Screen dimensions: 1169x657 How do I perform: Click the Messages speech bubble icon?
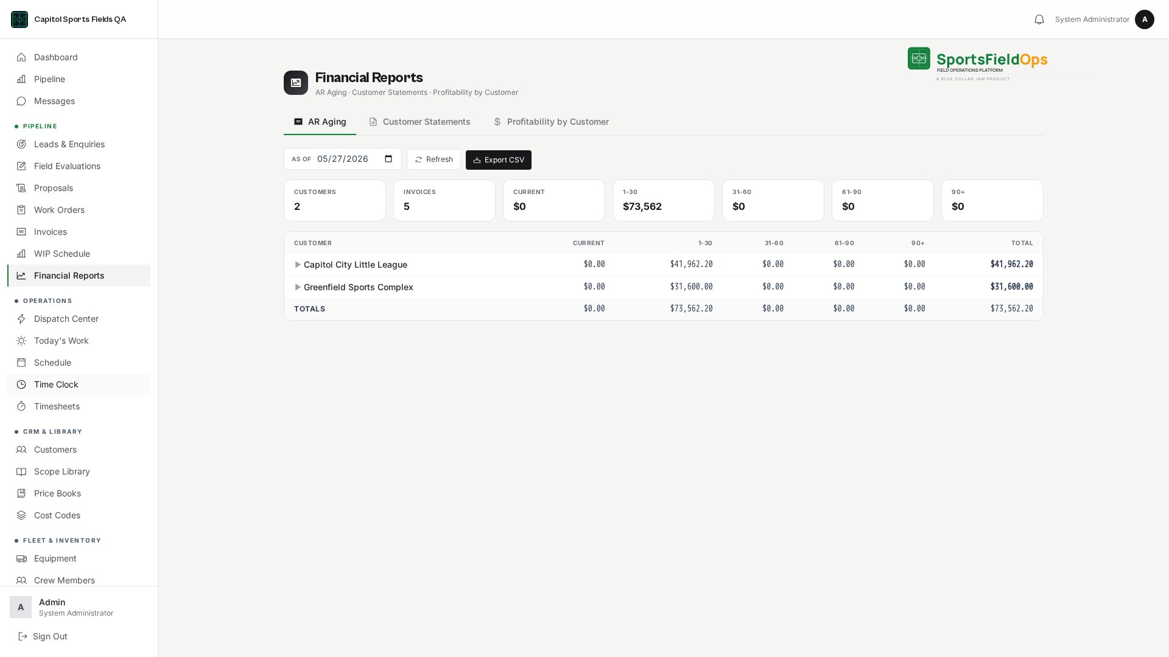[x=21, y=101]
